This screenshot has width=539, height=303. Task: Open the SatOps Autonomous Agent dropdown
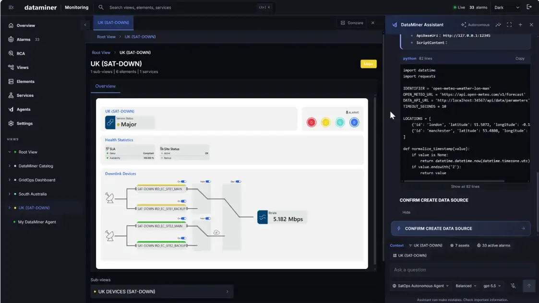(420, 286)
